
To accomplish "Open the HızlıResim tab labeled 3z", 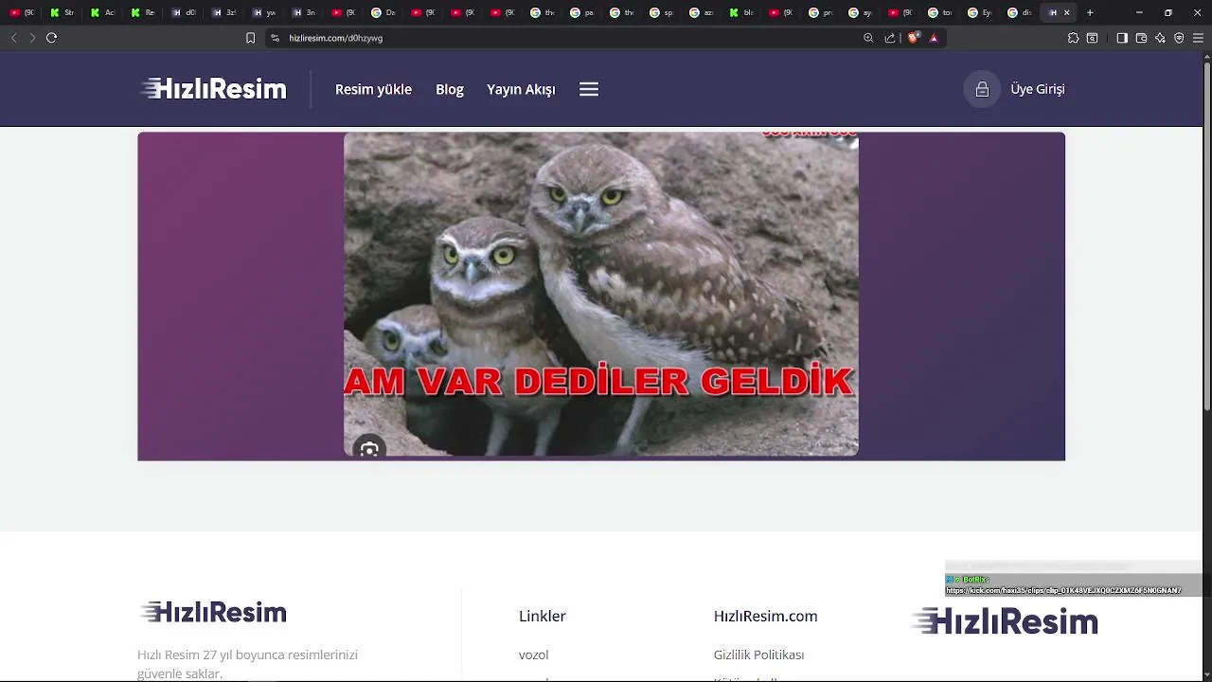I will (x=224, y=12).
